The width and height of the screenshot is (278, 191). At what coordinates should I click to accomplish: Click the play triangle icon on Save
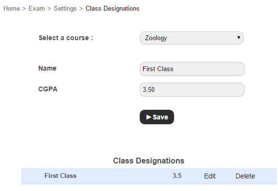click(x=148, y=117)
